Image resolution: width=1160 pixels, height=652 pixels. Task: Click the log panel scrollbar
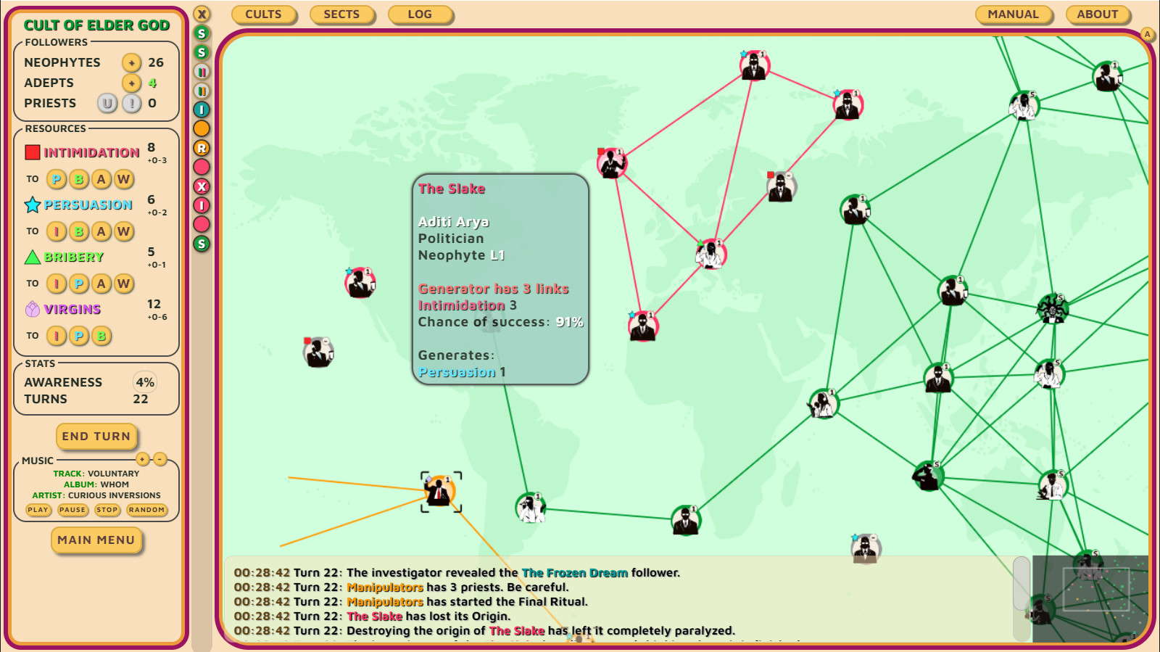1022,583
